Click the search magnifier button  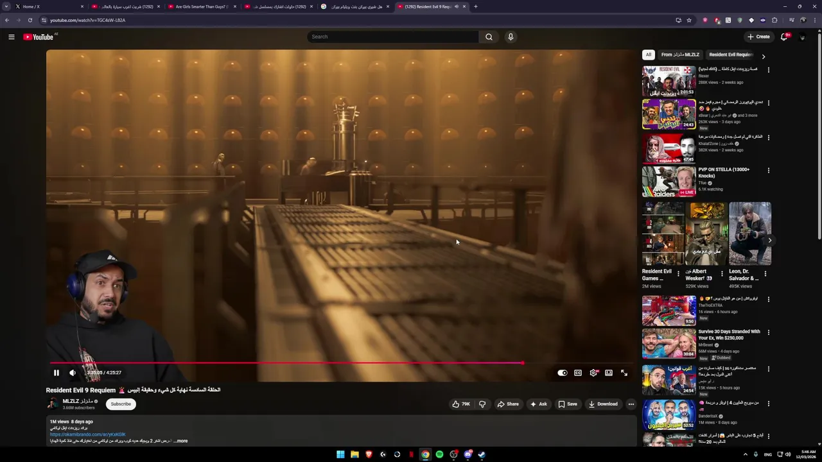[489, 37]
